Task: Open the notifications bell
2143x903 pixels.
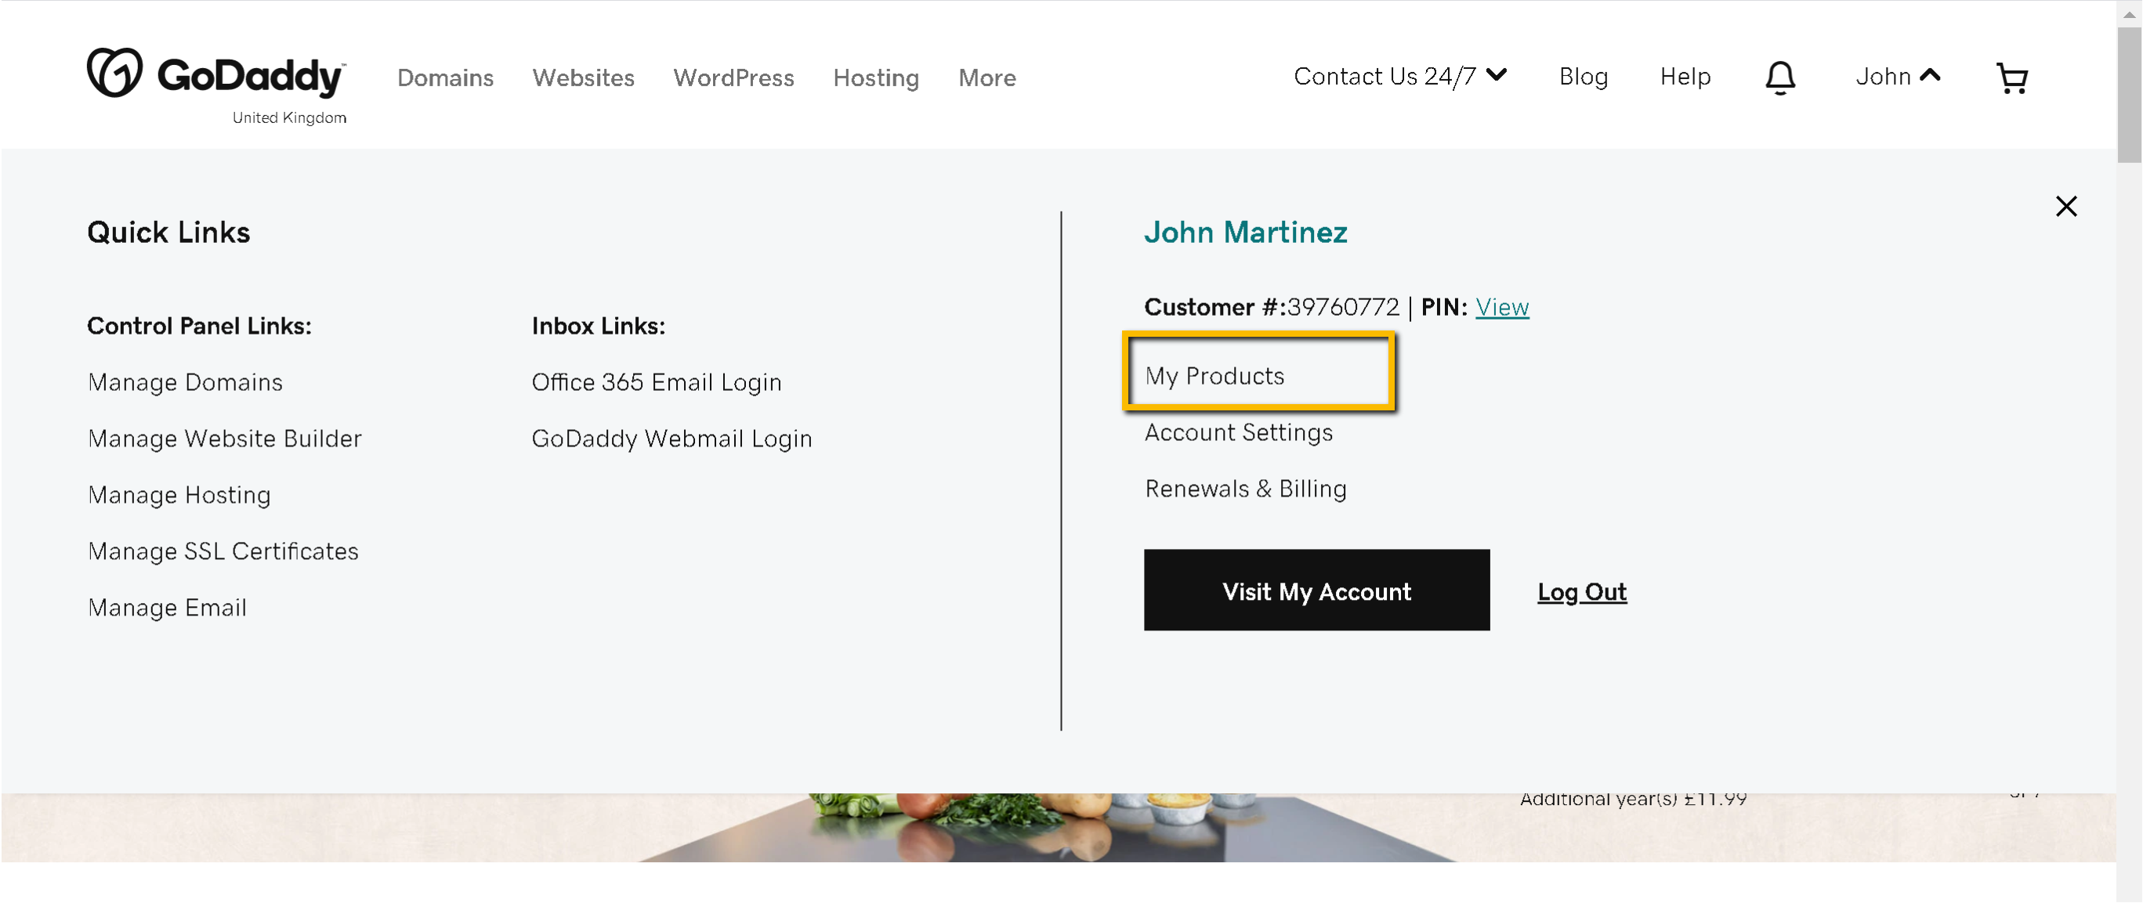Action: point(1779,78)
